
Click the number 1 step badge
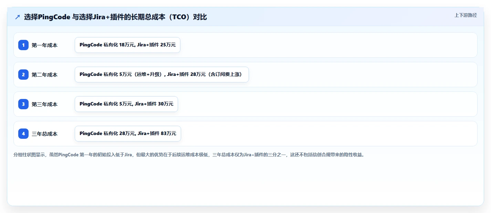pyautogui.click(x=23, y=45)
